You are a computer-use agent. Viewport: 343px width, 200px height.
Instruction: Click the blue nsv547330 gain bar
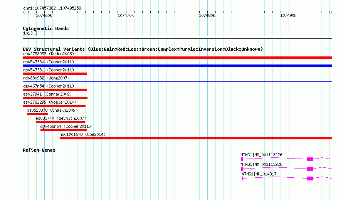pos(177,66)
